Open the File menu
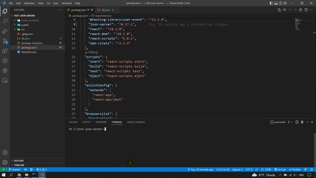 (x=11, y=3)
